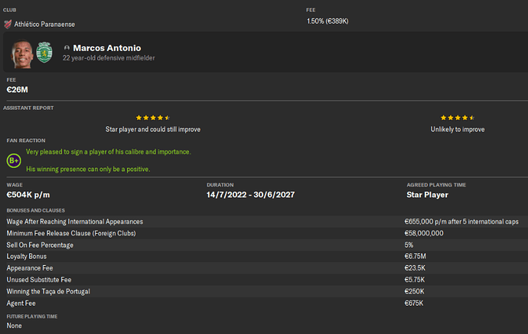Click the star rating above 'Unlikely to improve'
528x334 pixels.
(x=458, y=118)
